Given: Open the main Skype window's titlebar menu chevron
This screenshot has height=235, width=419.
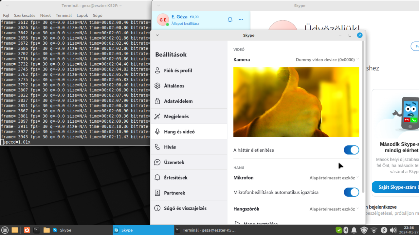Looking at the screenshot, I should tap(158, 6).
